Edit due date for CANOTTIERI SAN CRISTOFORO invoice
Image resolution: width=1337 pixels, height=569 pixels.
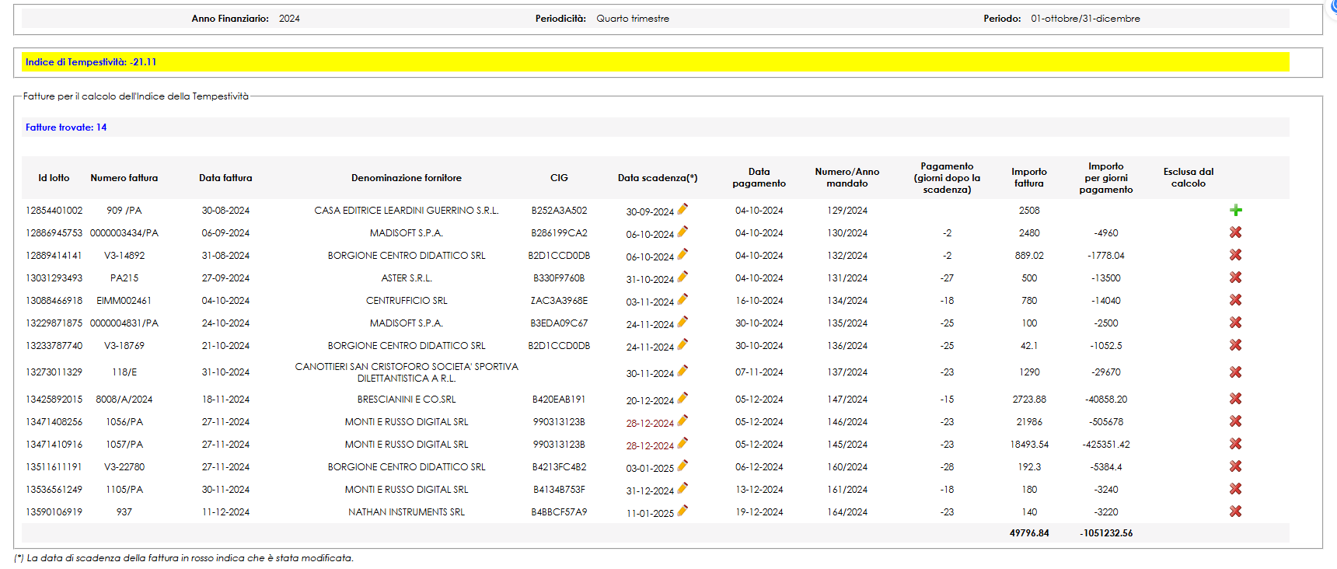tap(682, 371)
